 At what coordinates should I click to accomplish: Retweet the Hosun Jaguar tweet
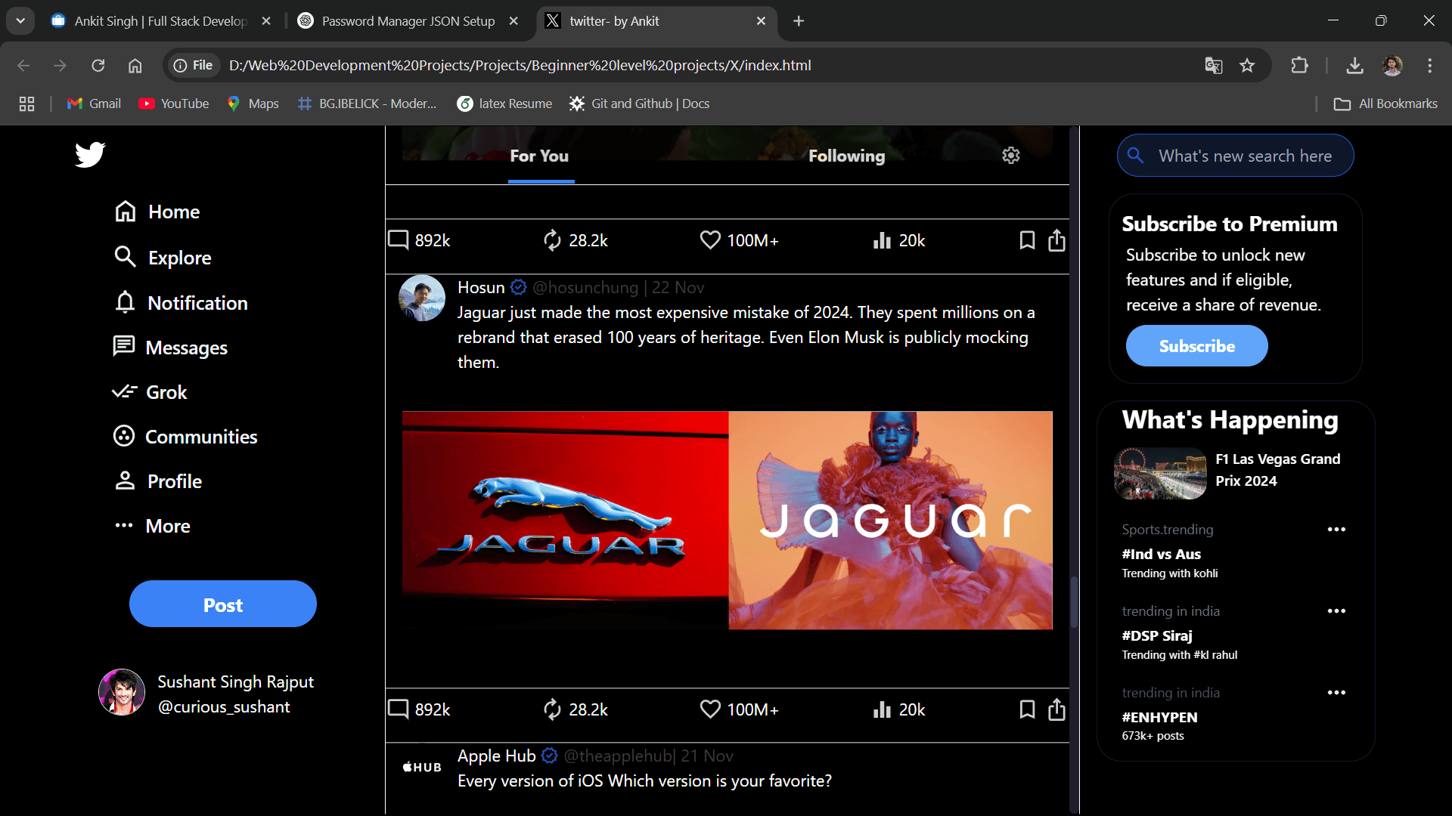pos(553,709)
